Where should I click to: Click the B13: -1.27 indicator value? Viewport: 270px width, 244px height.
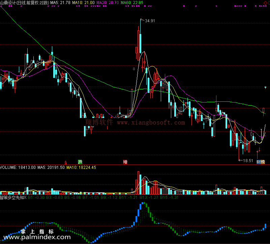pos(149,197)
